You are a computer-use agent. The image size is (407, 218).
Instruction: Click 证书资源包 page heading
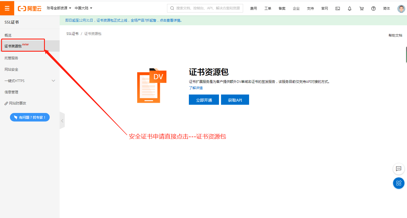tap(209, 72)
